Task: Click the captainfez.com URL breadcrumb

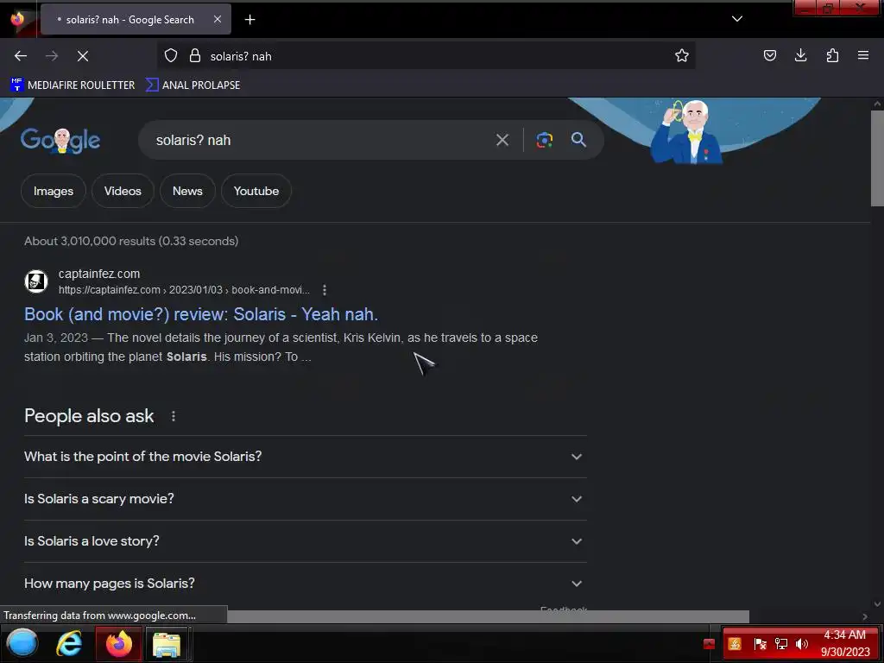Action: click(184, 290)
